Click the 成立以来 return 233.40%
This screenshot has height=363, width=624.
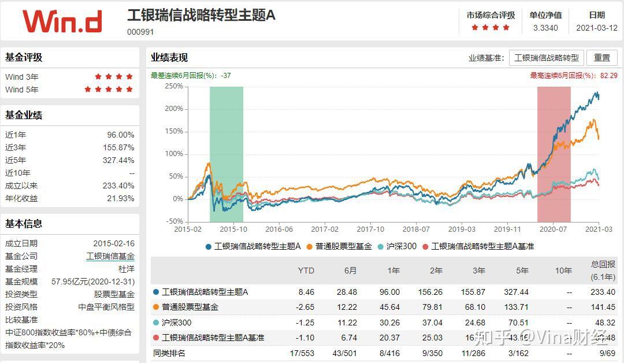coord(118,186)
